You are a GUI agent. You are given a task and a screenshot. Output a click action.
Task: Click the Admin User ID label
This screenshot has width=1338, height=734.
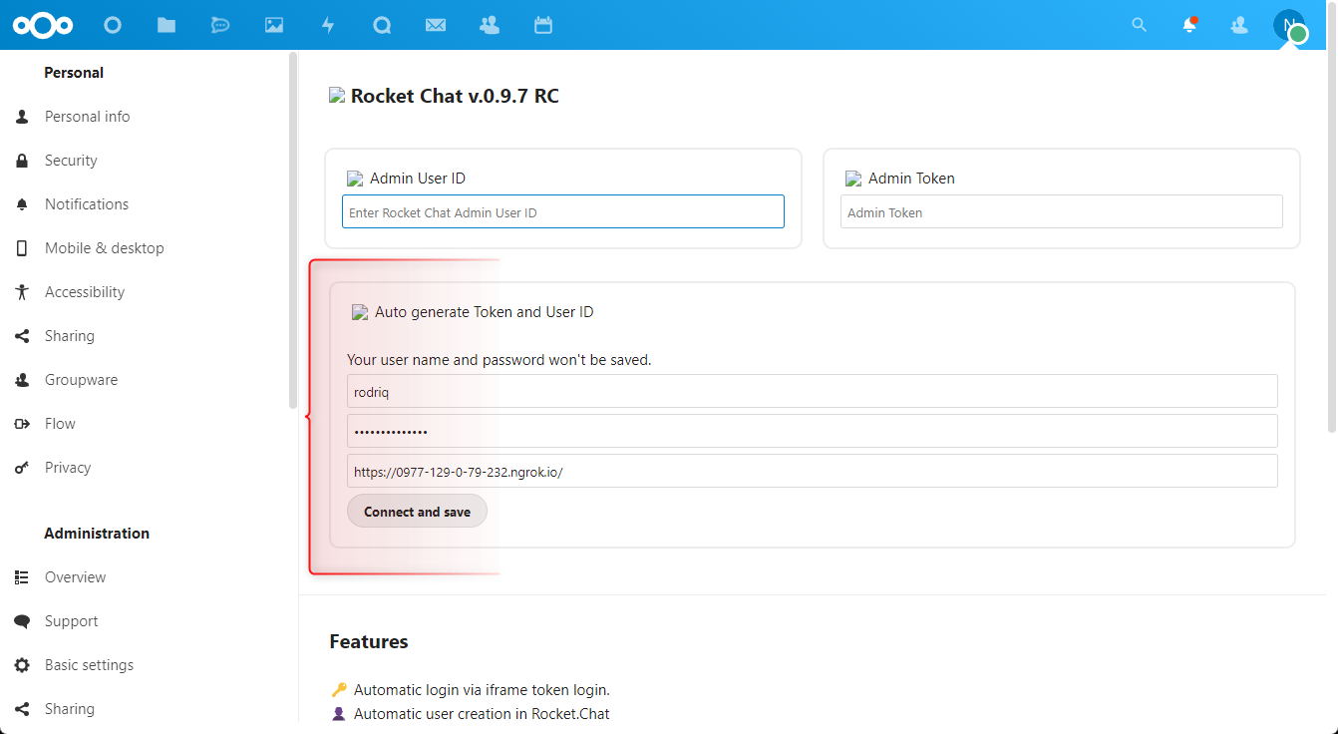click(418, 179)
